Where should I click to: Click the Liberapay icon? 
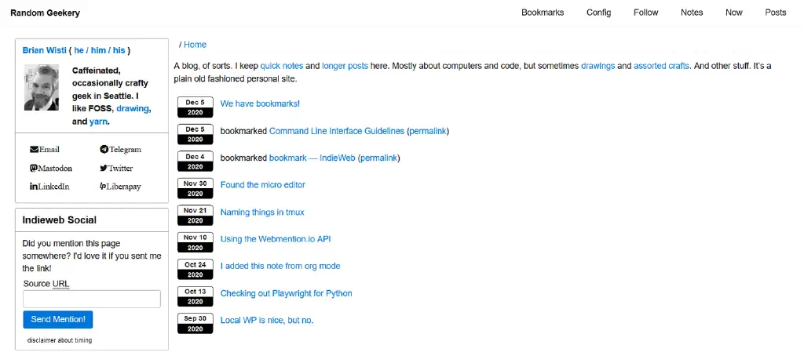pos(103,187)
